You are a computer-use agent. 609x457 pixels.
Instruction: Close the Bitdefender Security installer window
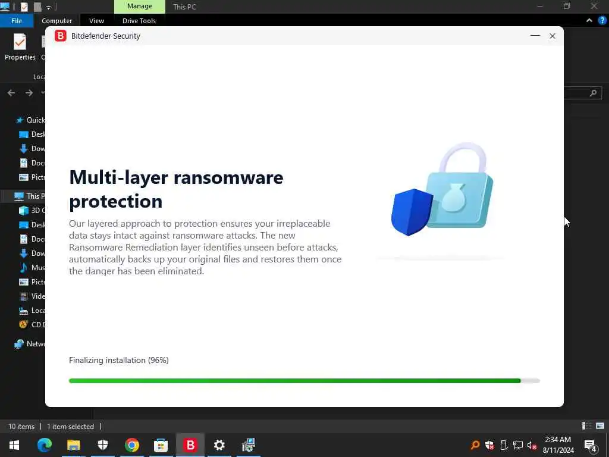tap(553, 36)
